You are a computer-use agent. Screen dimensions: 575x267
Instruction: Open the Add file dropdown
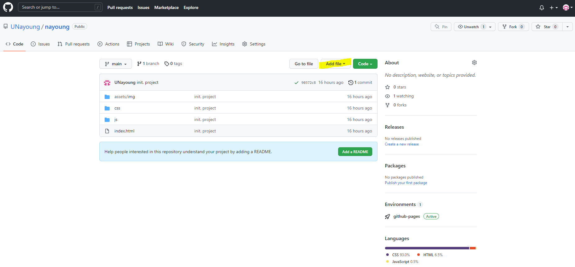[335, 64]
